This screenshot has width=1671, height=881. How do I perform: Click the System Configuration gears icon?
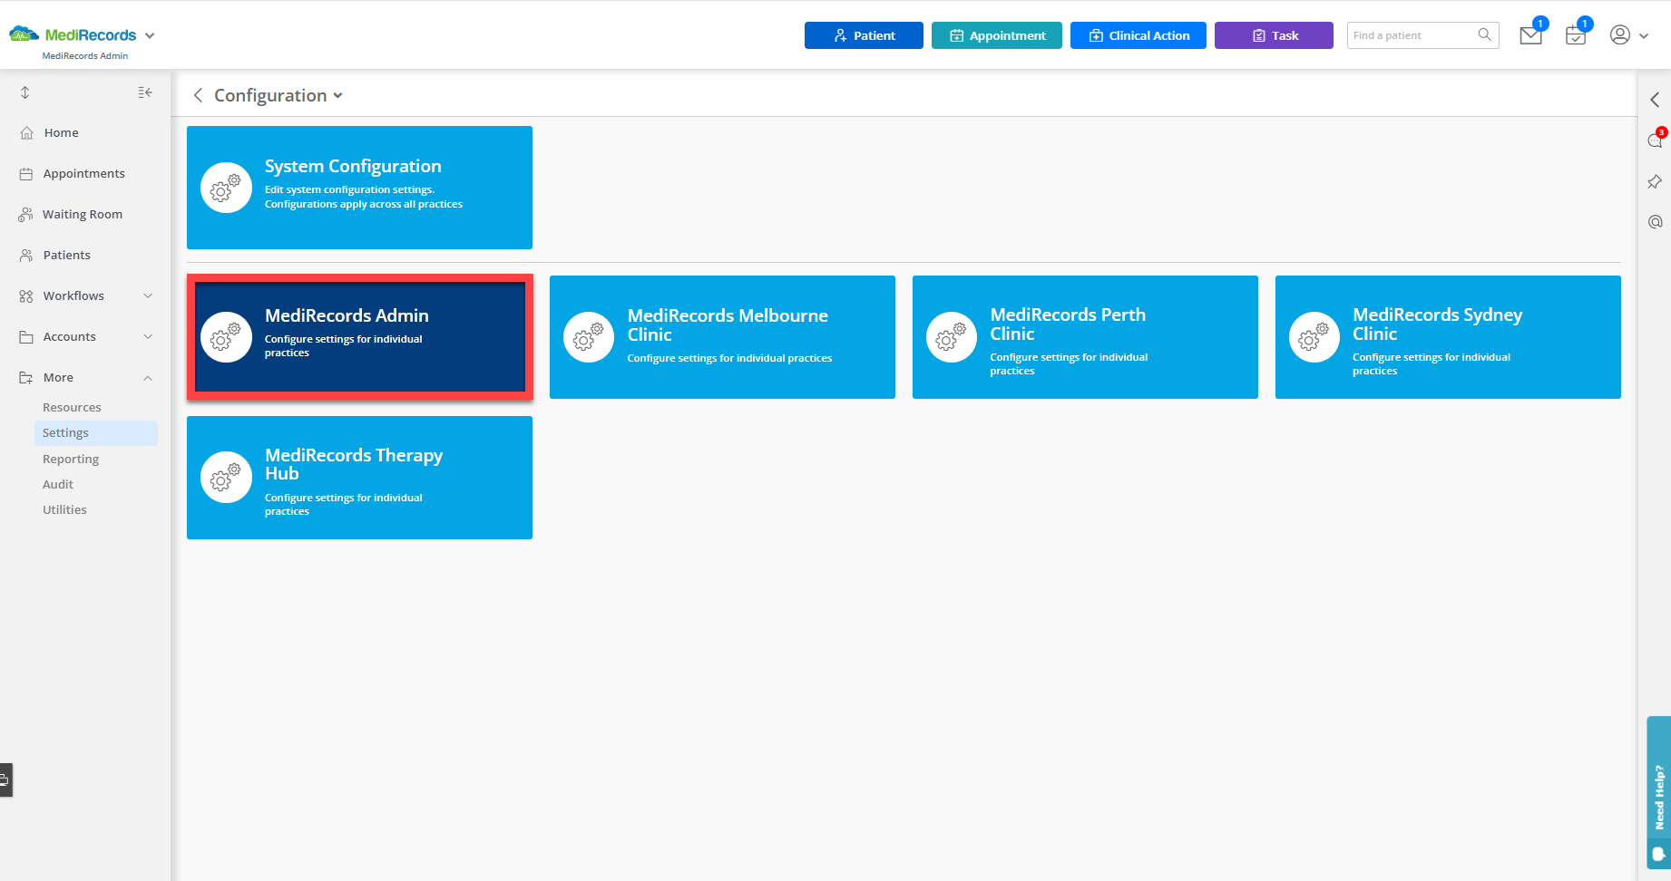pos(226,188)
